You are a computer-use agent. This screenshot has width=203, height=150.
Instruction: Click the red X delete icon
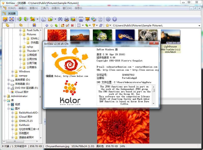(x=72, y=25)
